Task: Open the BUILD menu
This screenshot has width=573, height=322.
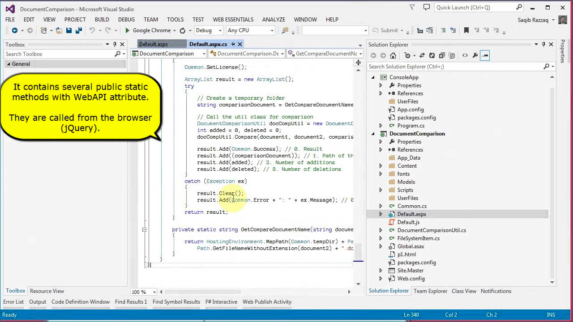Action: tap(102, 20)
